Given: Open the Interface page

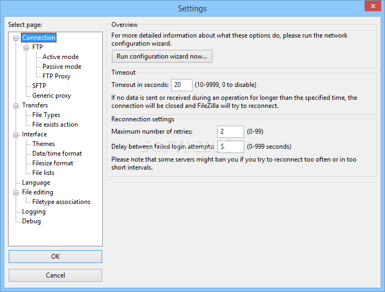Looking at the screenshot, I should [34, 134].
